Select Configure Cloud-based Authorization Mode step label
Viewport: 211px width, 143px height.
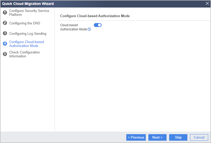(x=27, y=44)
